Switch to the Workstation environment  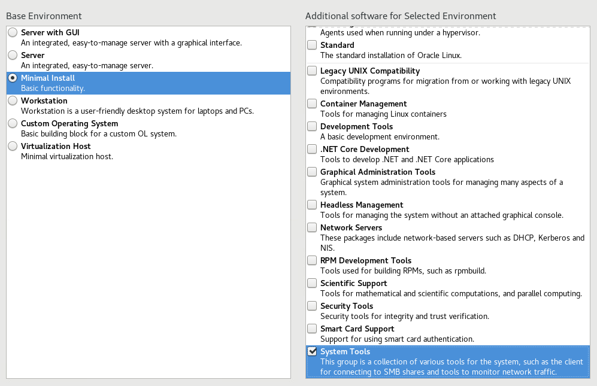click(x=13, y=101)
